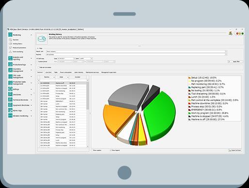
Task: Switch to the Labor intensity tab
Action: [x=78, y=72]
